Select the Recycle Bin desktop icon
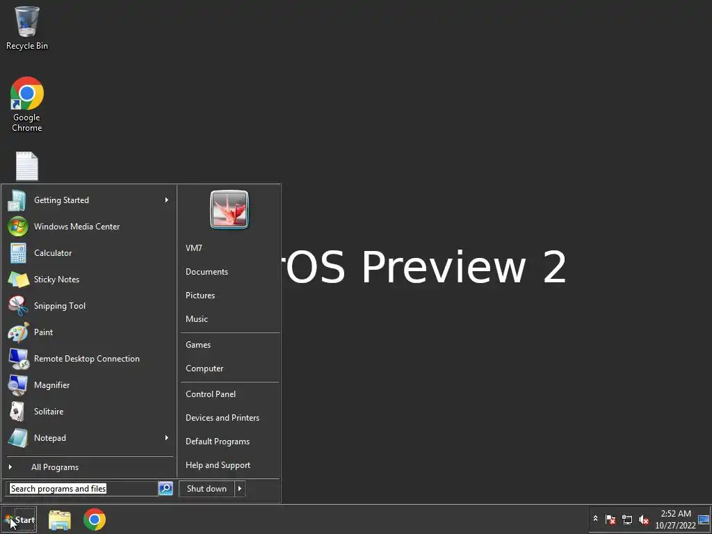 coord(27,28)
